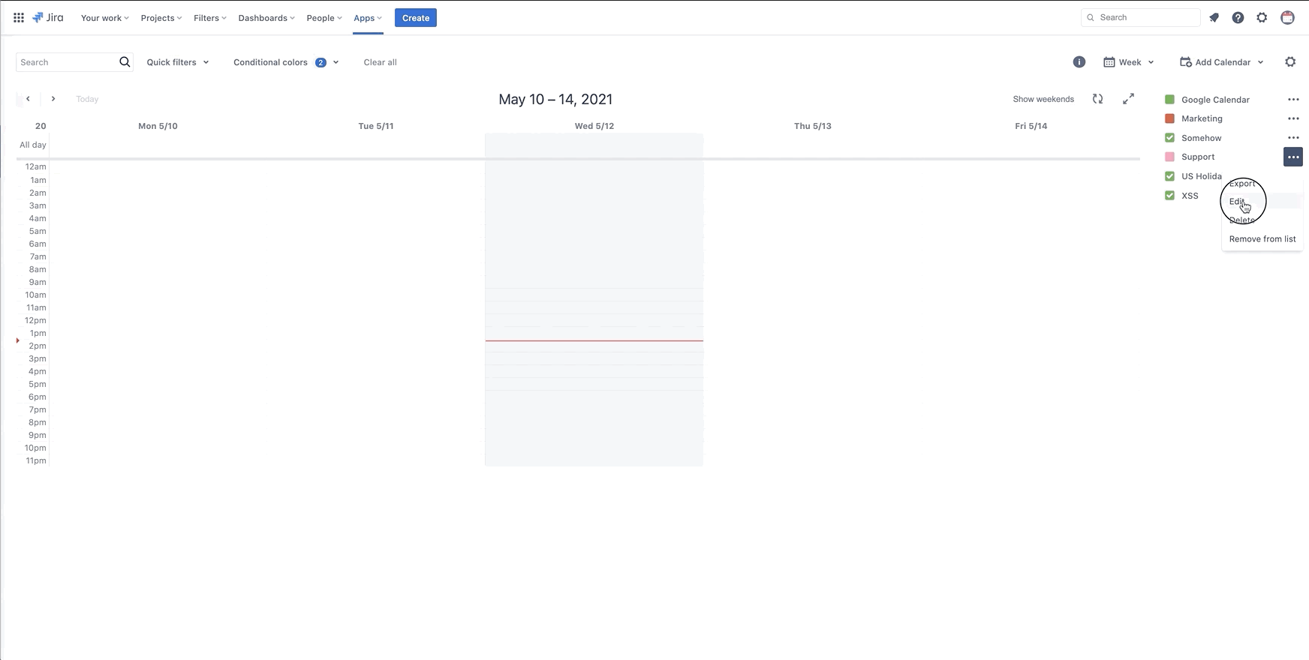Choose Edit in the calendar context menu
The height and width of the screenshot is (660, 1309).
pyautogui.click(x=1237, y=202)
